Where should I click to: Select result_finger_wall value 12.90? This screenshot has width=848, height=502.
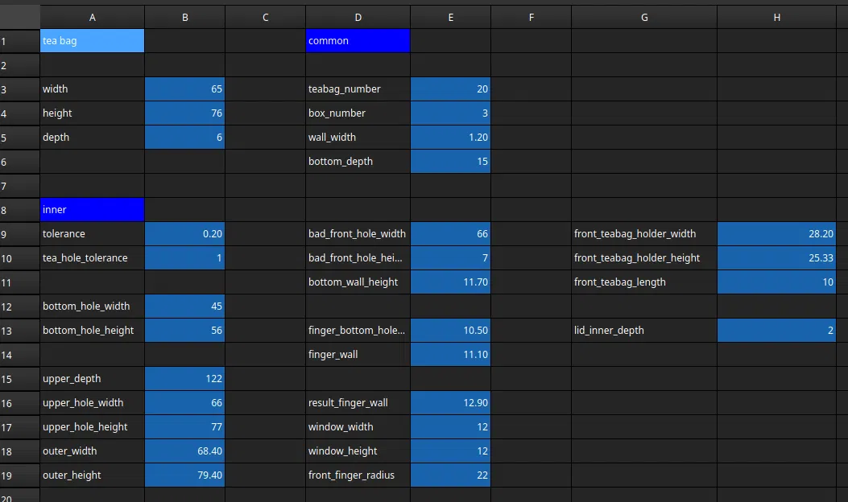click(x=450, y=403)
